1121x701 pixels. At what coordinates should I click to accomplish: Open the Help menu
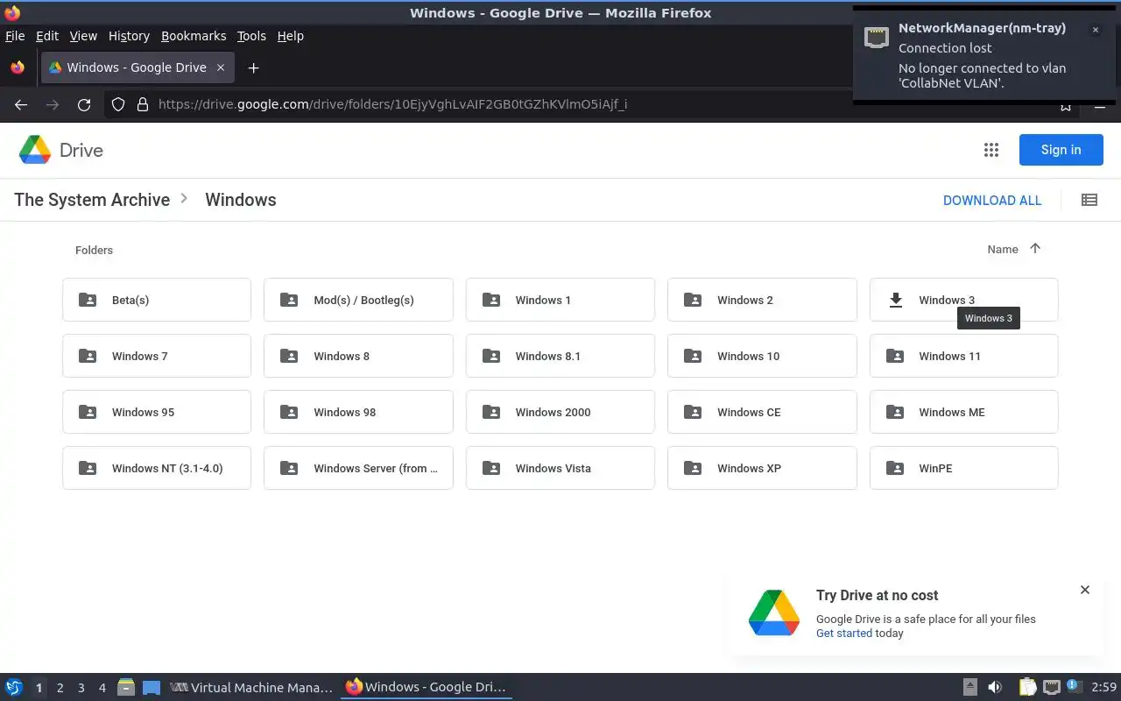tap(291, 36)
